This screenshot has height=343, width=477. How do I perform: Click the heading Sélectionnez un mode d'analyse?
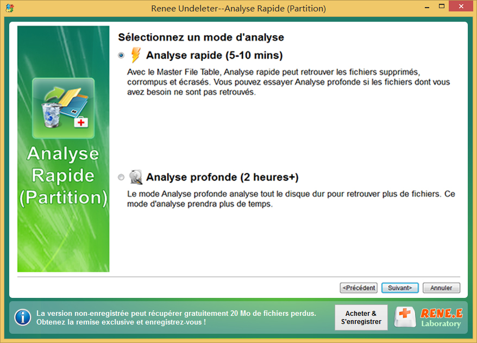[201, 37]
